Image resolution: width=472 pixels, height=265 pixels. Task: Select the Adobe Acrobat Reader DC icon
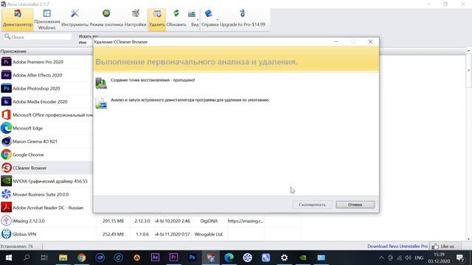tap(6, 208)
